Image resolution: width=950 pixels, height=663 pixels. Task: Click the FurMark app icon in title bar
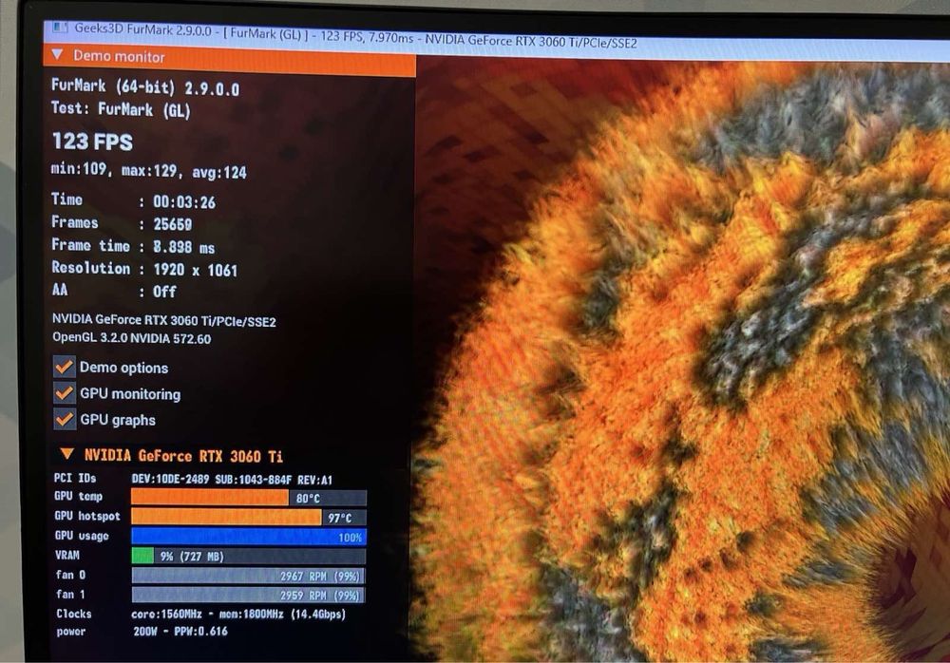coord(59,28)
